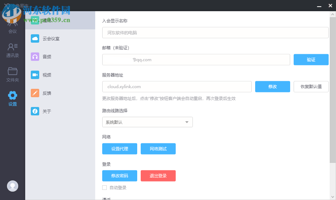Close the application window
Screen dimensions: 336x200
330,6
